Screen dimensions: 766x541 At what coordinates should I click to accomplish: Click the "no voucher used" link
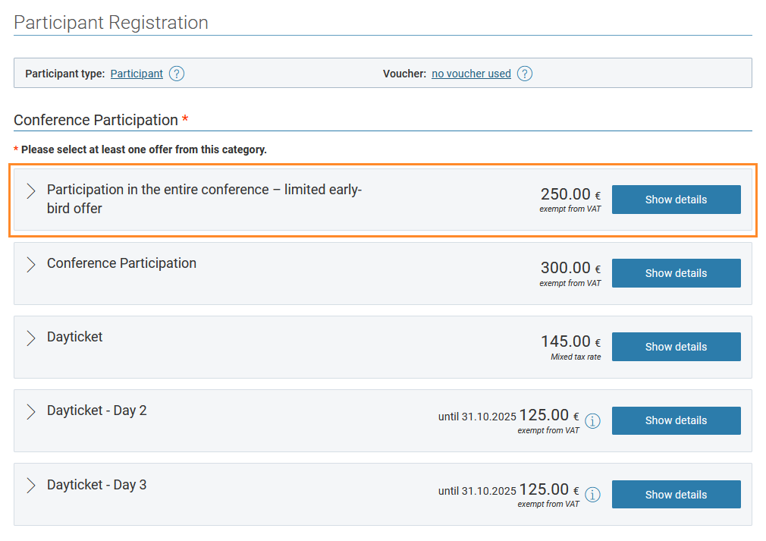(471, 74)
